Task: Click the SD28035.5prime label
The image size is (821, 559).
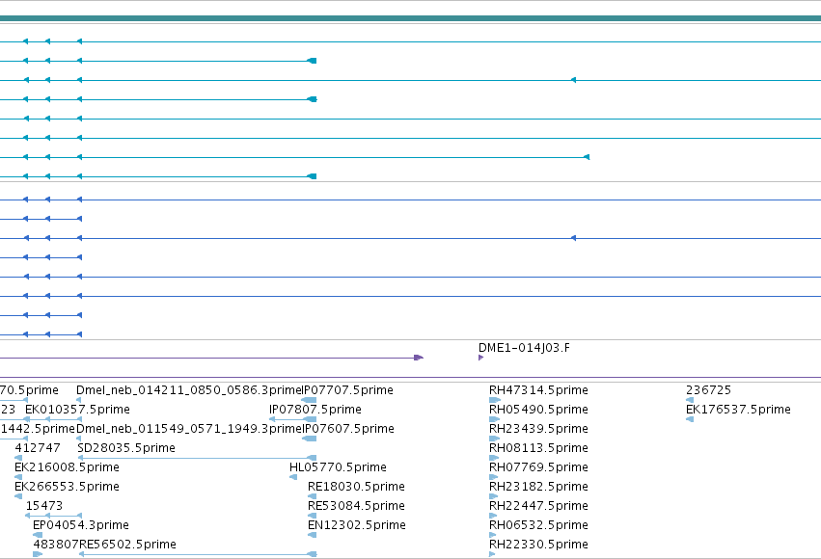Action: point(126,448)
